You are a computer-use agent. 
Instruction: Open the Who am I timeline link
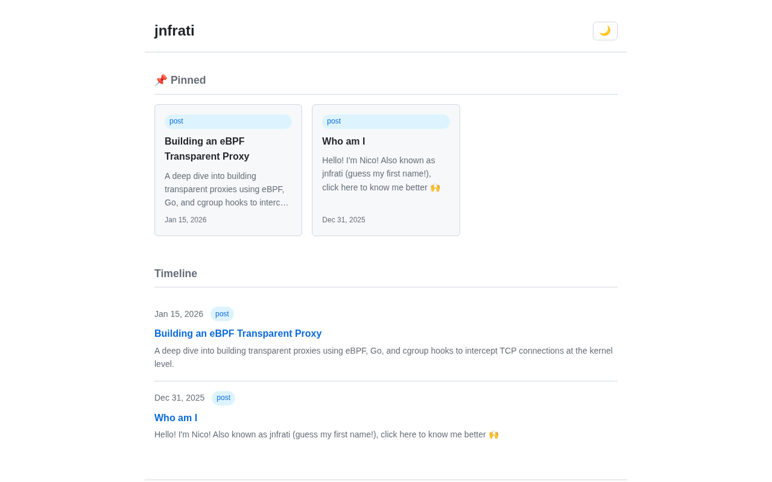(176, 418)
